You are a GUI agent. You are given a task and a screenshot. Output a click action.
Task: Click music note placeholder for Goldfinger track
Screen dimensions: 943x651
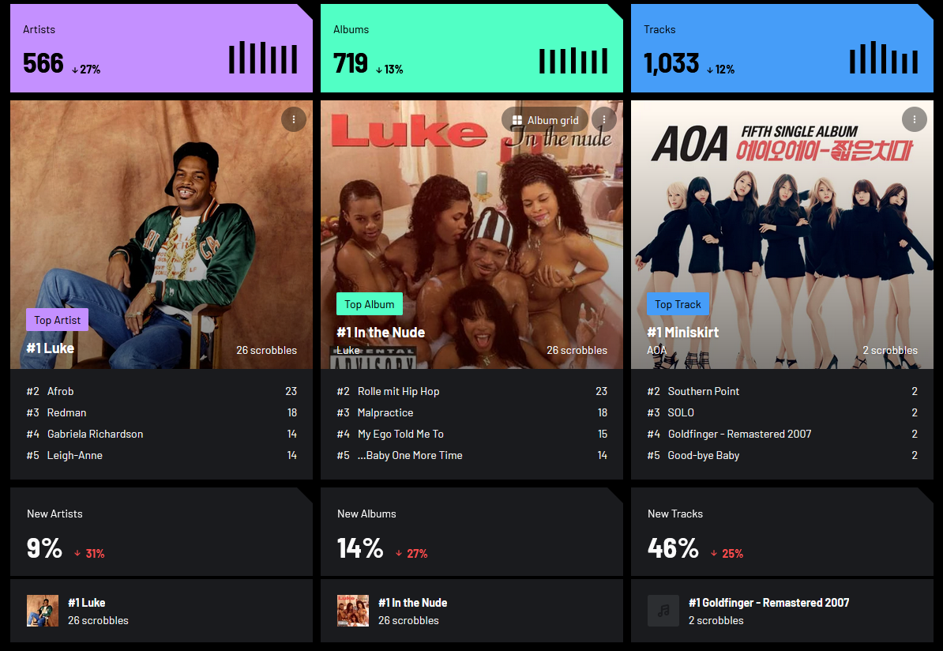[663, 611]
